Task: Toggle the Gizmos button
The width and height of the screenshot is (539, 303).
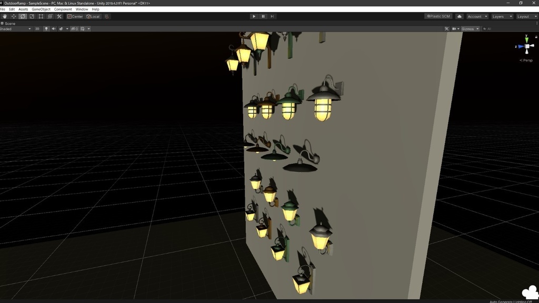Action: coord(467,29)
